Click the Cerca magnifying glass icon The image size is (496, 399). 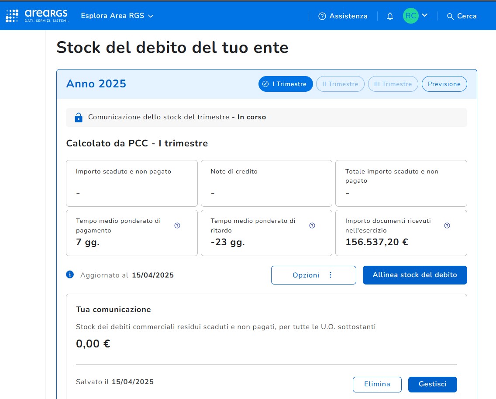[x=450, y=16]
